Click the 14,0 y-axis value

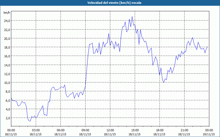(x=7, y=65)
